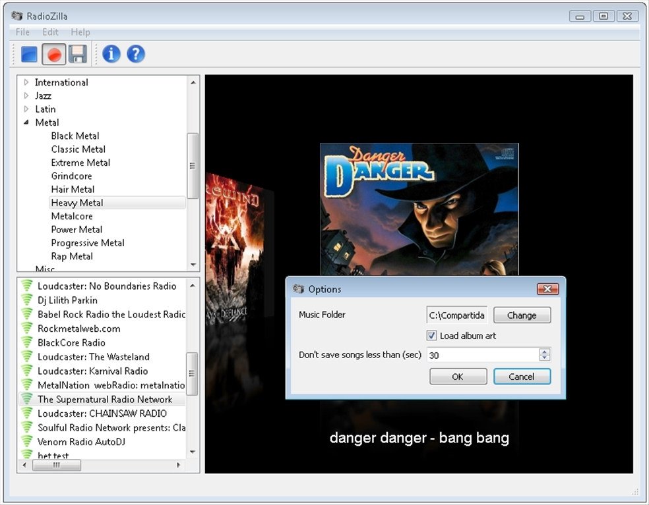Expand the Jazz genre node
Screen dimensions: 649x505
point(26,95)
